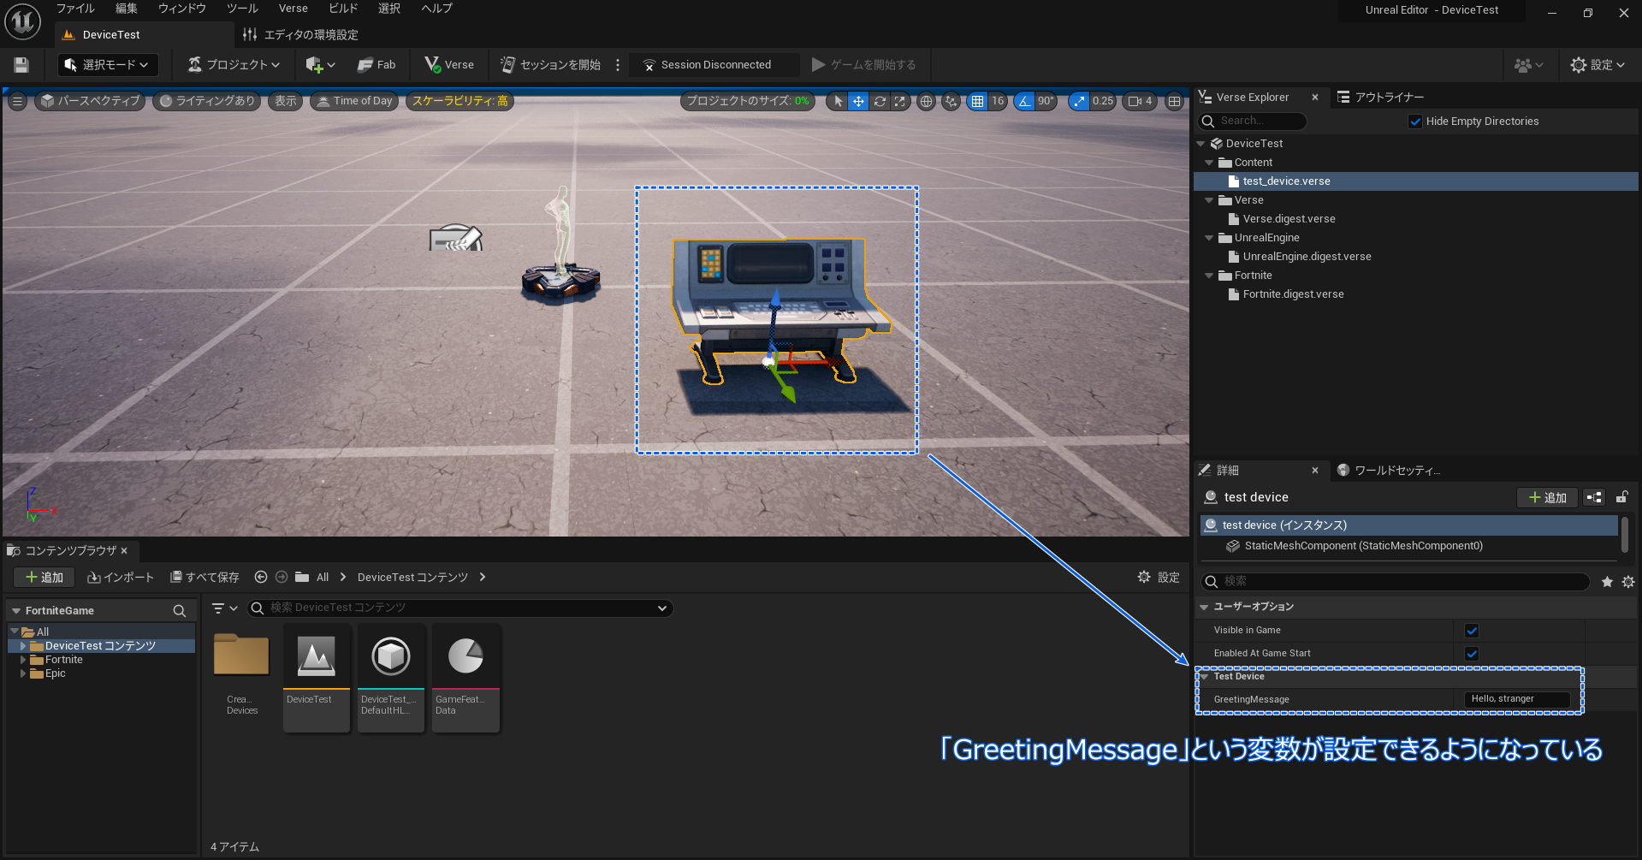The height and width of the screenshot is (860, 1642).
Task: Collapse the Verse folder in Verse Explorer
Action: click(1209, 199)
